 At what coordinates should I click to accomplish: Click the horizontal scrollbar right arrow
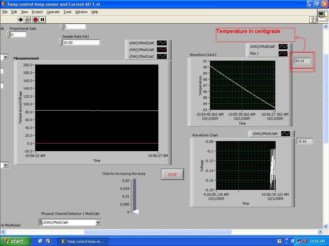(320, 232)
